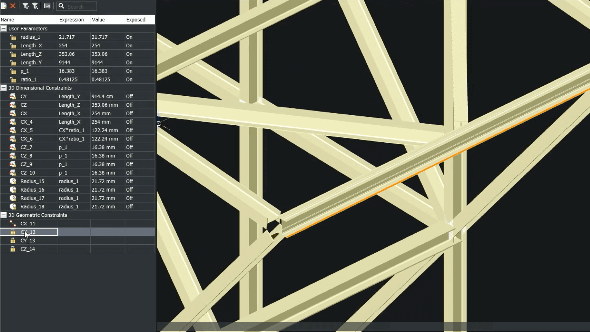Collapse the 3D Dimensional Constraints group
The image size is (590, 332).
4,88
